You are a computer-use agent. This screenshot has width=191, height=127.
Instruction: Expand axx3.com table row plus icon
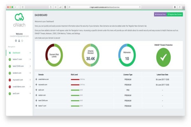click(36, 90)
